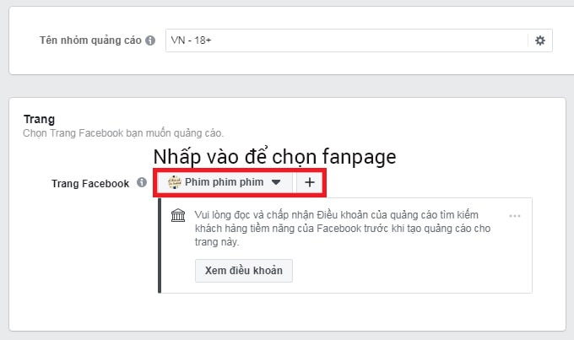Click the Phim phim phim page avatar
Screen dimensions: 574x340
(x=174, y=182)
